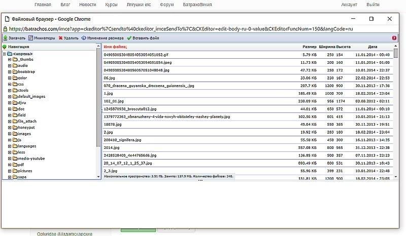Click the Удалить delete icon
Image resolution: width=406 pixels, height=236 pixels.
[x=61, y=37]
